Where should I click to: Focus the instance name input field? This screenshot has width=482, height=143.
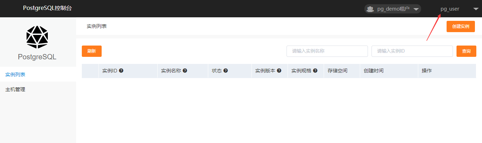[327, 51]
